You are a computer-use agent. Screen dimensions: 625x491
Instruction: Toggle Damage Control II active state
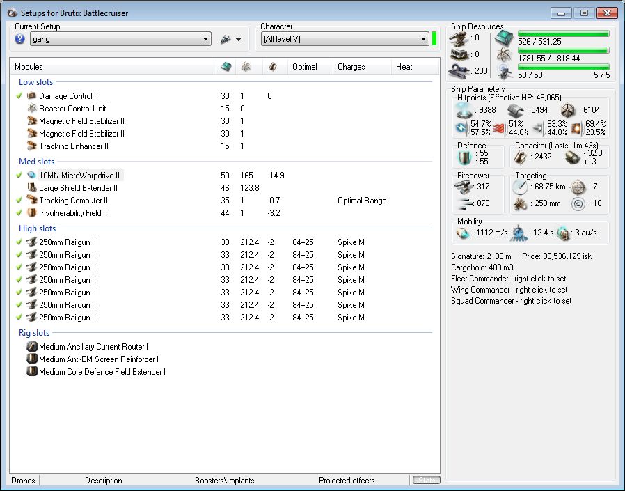(x=19, y=95)
